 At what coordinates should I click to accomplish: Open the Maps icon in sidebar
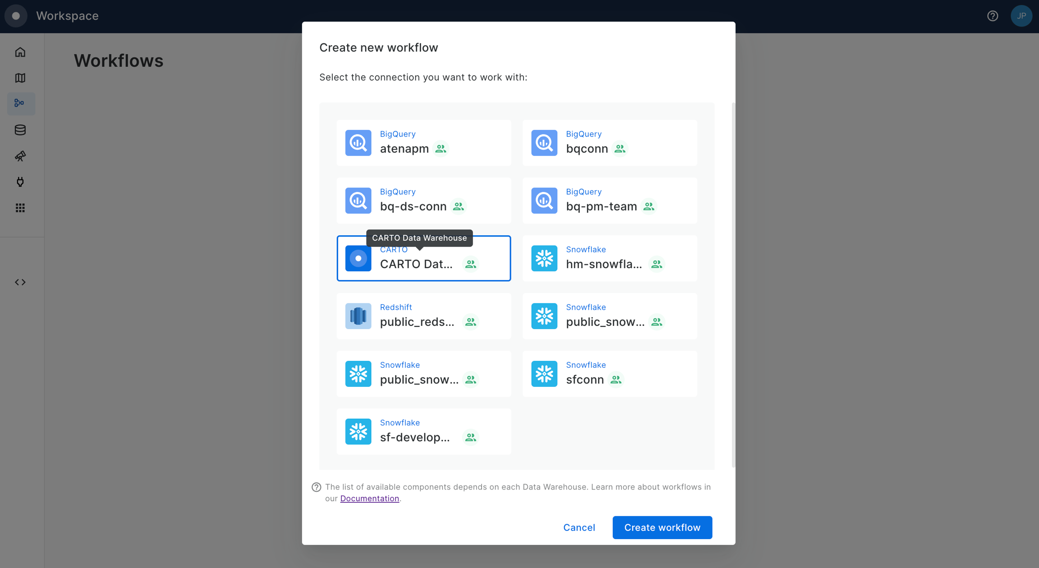[x=20, y=78]
